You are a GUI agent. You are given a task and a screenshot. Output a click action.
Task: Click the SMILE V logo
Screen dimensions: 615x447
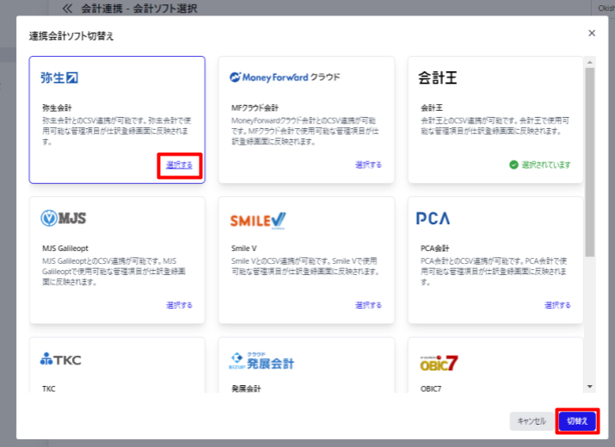pos(258,221)
